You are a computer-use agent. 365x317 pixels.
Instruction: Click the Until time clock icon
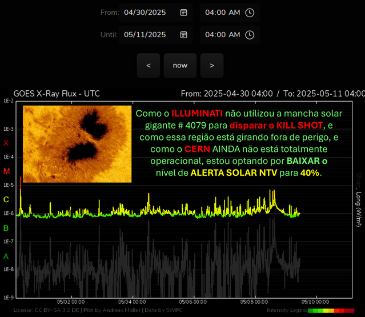click(250, 35)
